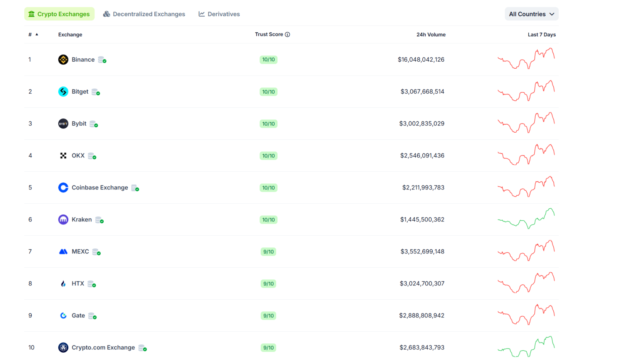Click the $3,067,668,514 volume value
This screenshot has height=363, width=617.
[422, 91]
